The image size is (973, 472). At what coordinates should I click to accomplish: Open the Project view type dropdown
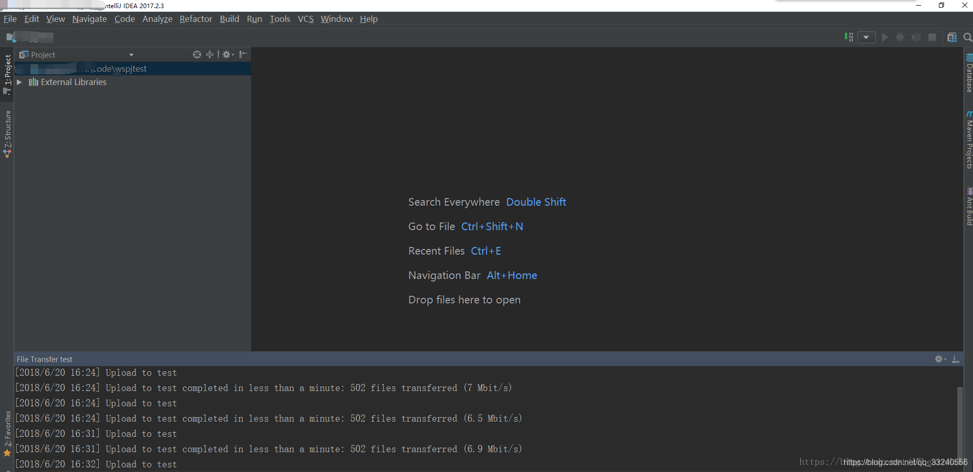click(x=131, y=54)
